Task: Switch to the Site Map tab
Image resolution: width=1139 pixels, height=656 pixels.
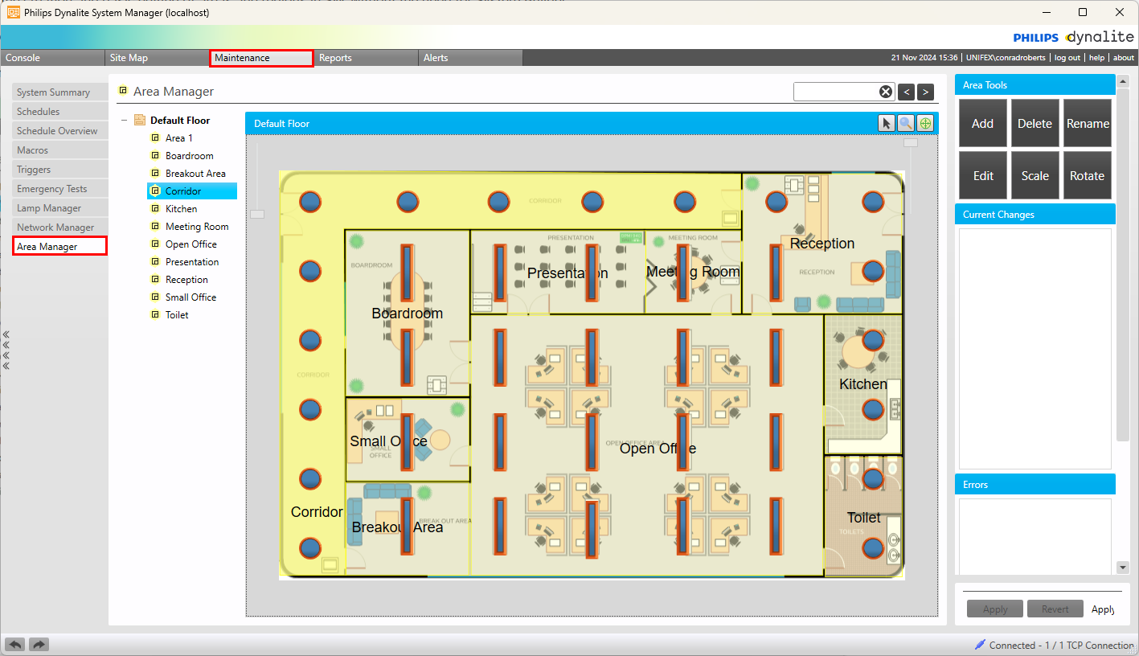Action: [129, 58]
